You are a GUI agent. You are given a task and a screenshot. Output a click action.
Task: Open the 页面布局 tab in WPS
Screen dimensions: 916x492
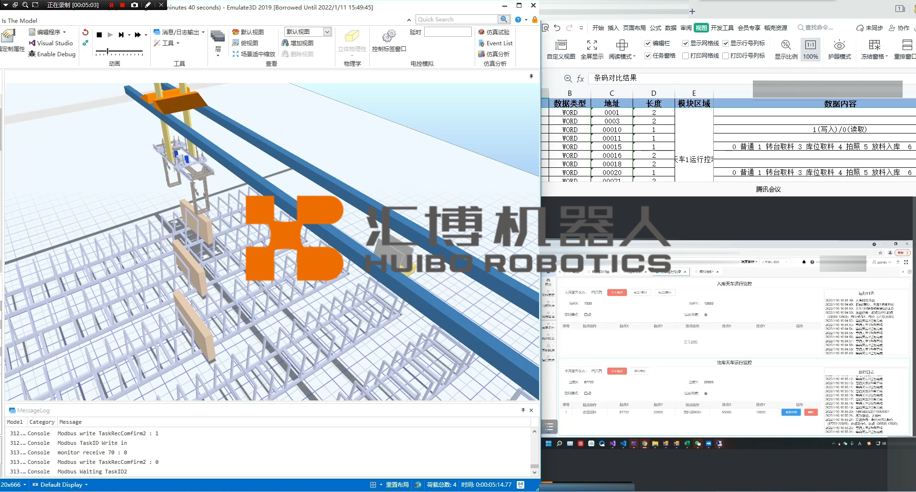coord(635,28)
